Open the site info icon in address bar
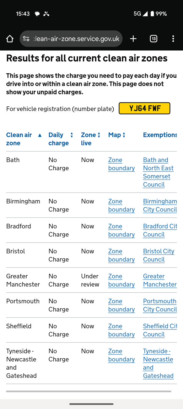The width and height of the screenshot is (183, 409). [x=26, y=39]
